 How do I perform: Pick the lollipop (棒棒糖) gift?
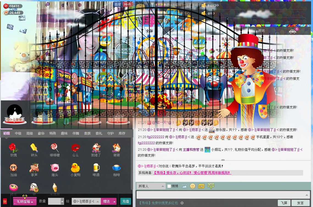pos(54,149)
